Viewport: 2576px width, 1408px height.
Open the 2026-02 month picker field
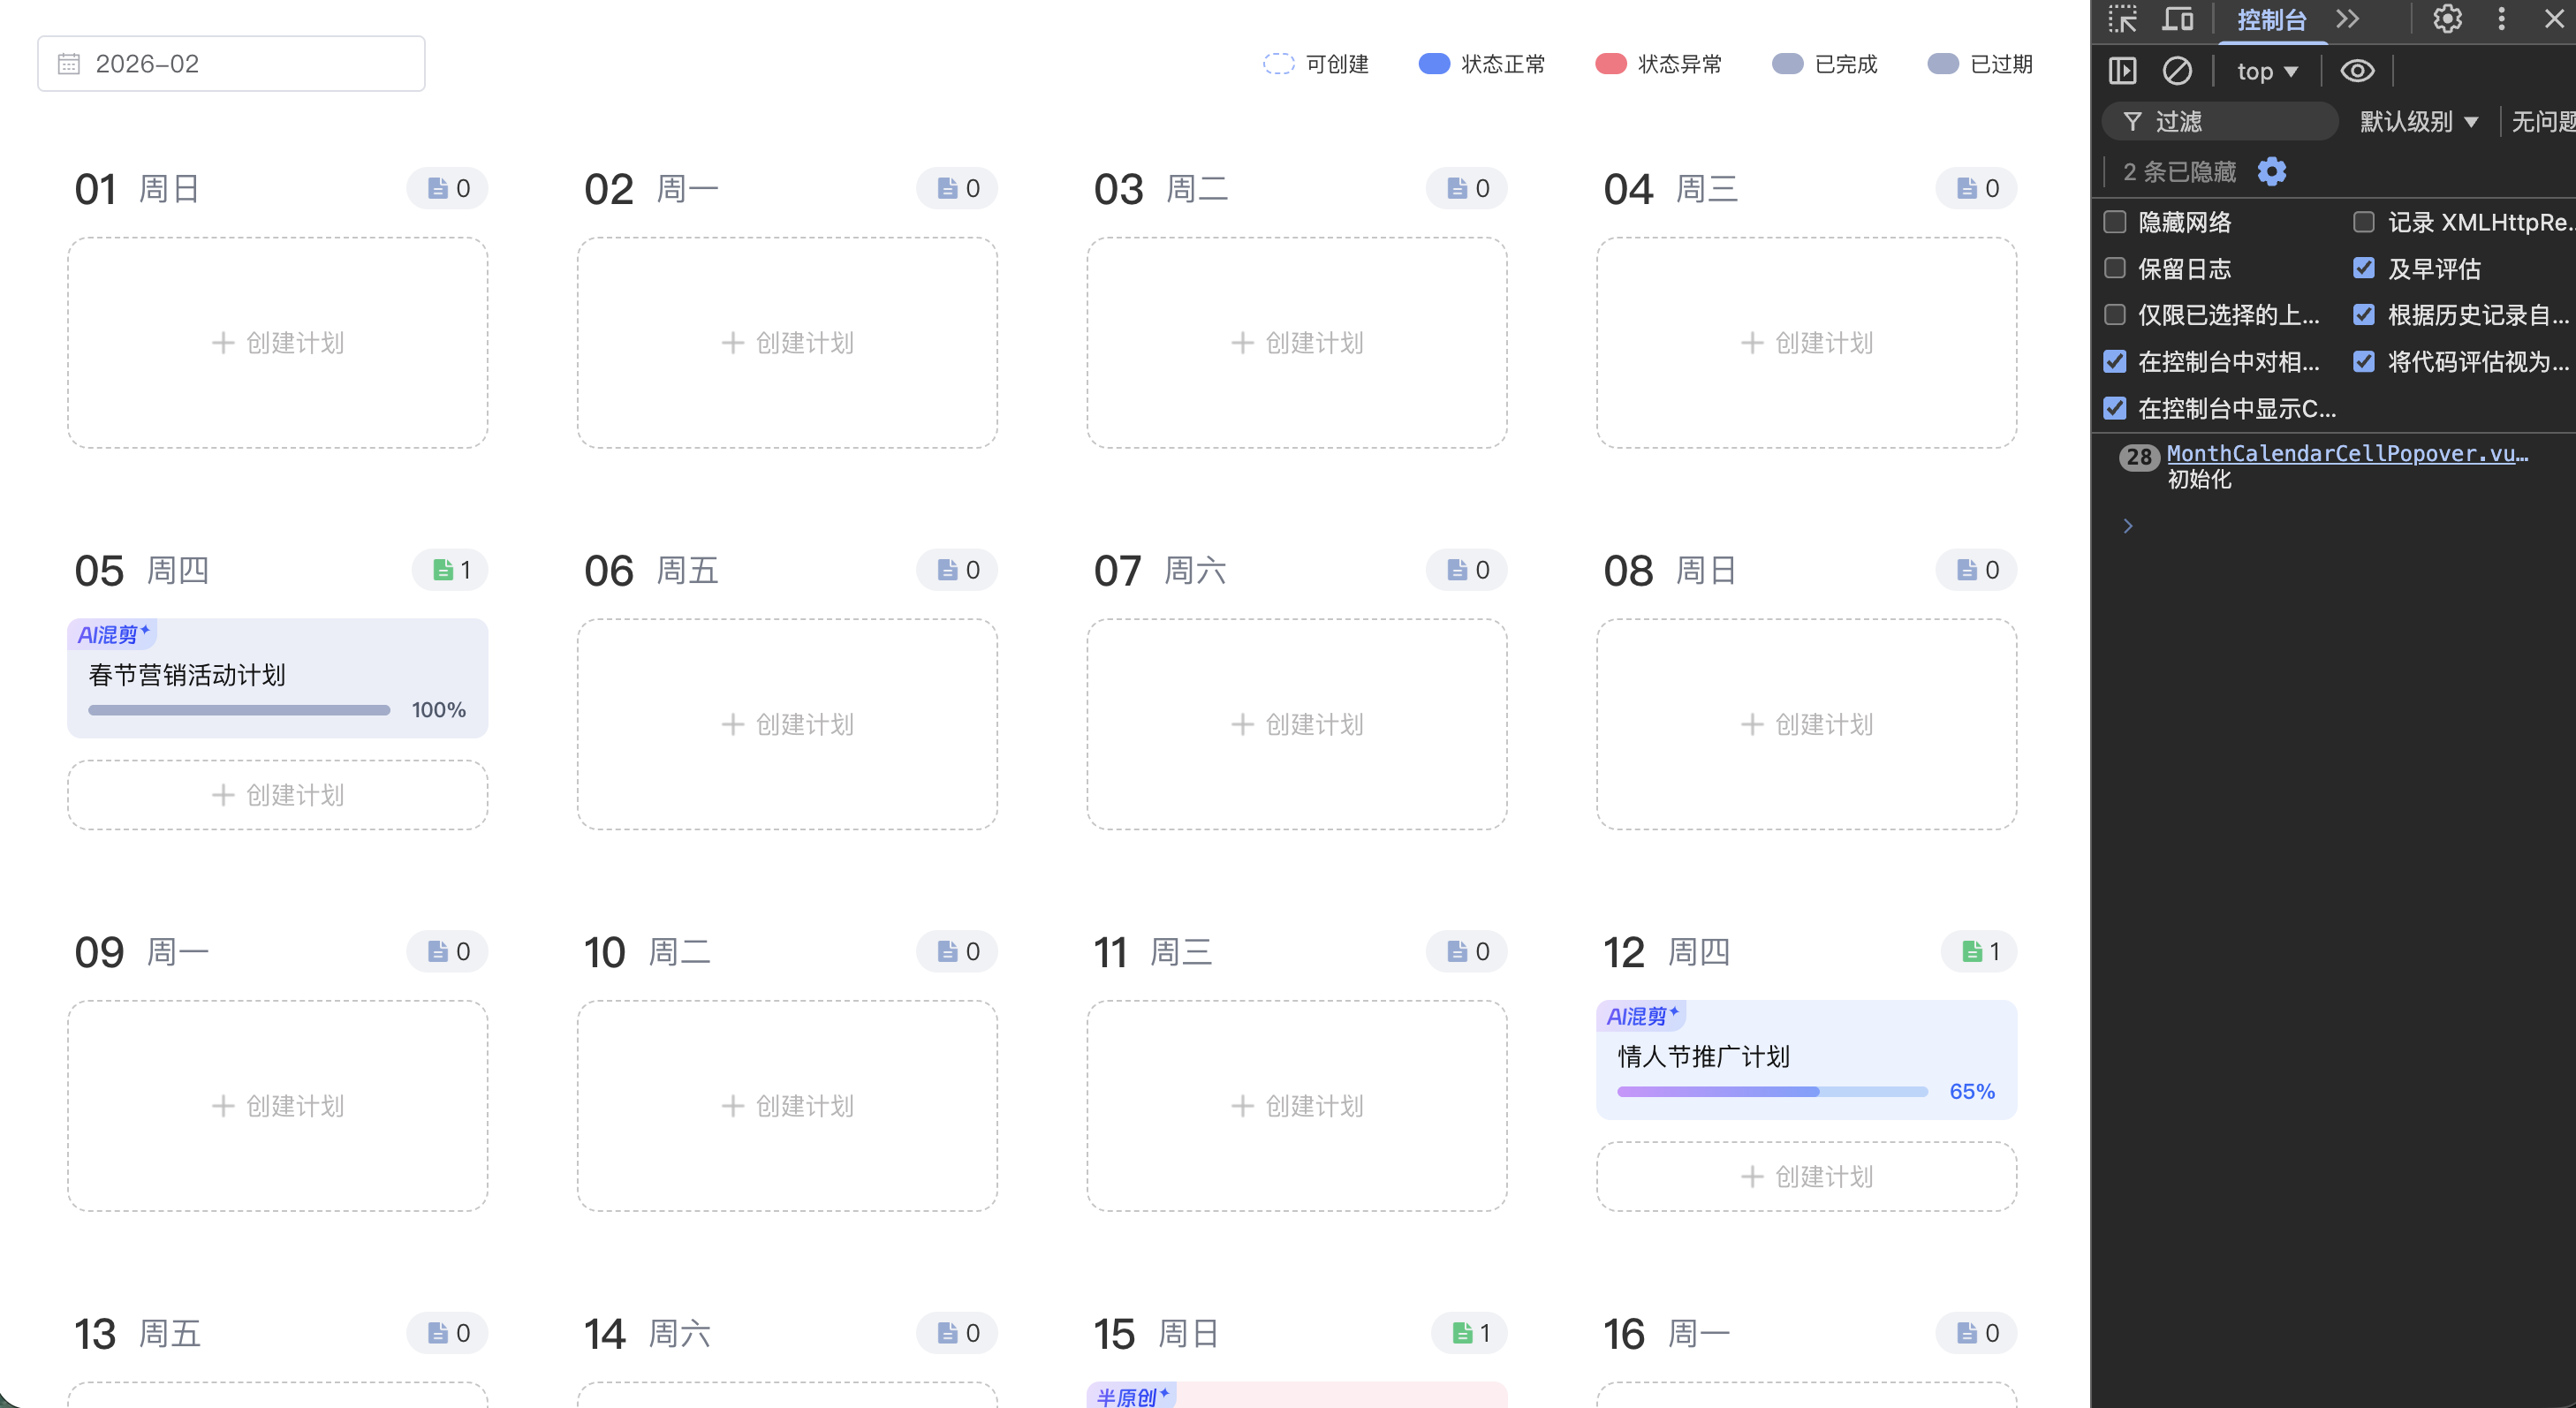pyautogui.click(x=231, y=64)
